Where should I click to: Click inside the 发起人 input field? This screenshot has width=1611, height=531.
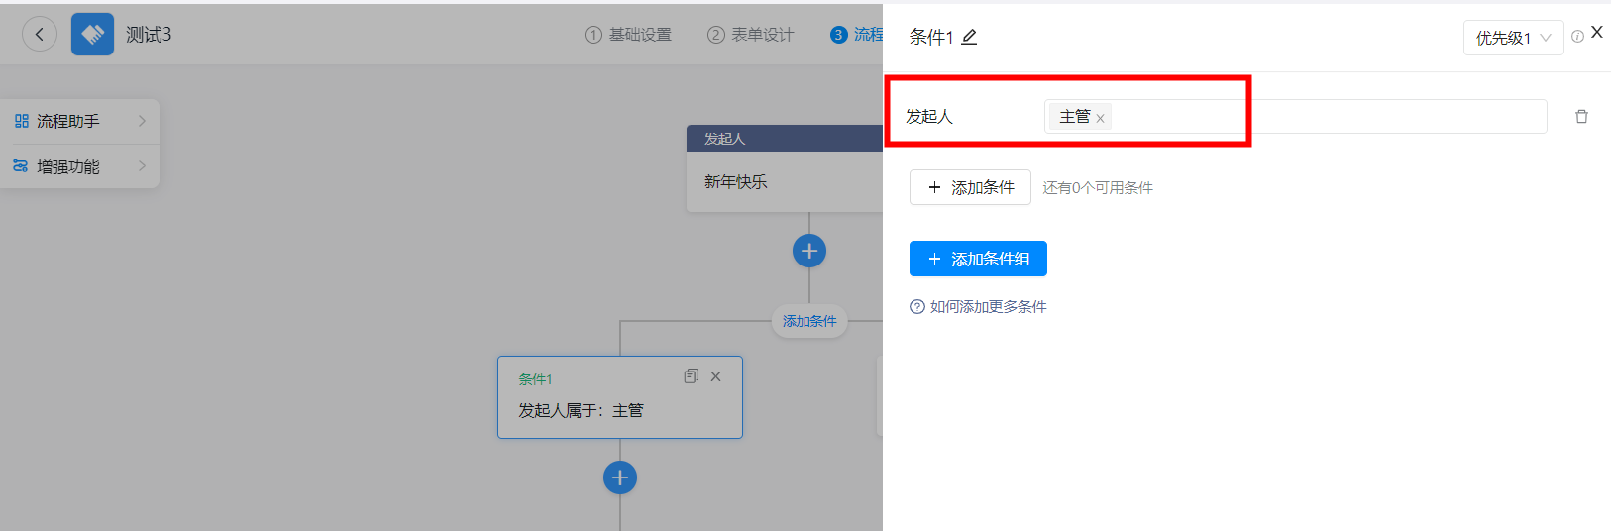pos(1295,117)
